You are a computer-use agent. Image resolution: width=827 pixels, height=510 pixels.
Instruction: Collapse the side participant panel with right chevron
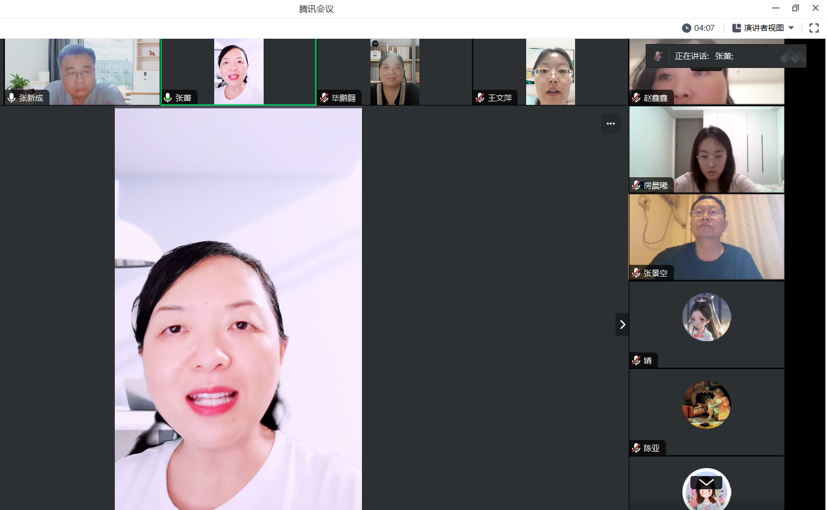tap(622, 324)
